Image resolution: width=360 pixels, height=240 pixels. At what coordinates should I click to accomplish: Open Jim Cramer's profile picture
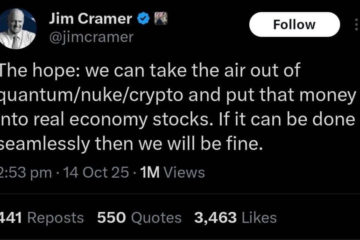(18, 29)
